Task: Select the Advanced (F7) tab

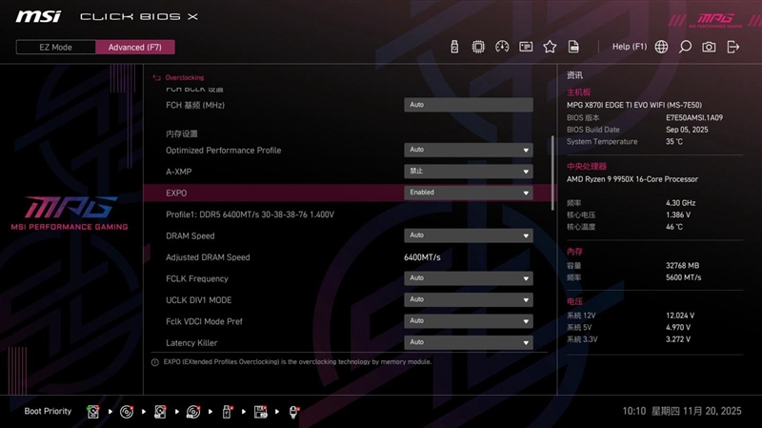Action: [x=135, y=47]
